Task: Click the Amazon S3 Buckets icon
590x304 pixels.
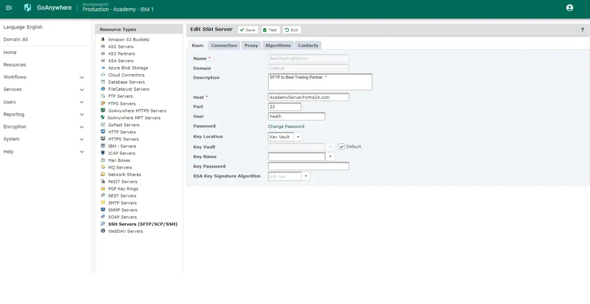Action: 103,39
